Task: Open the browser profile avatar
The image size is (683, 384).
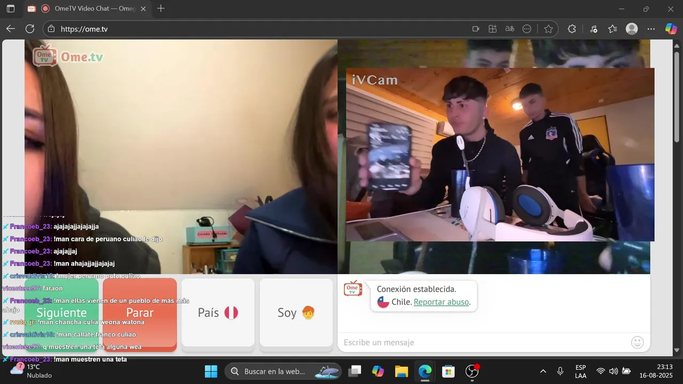Action: click(x=632, y=29)
